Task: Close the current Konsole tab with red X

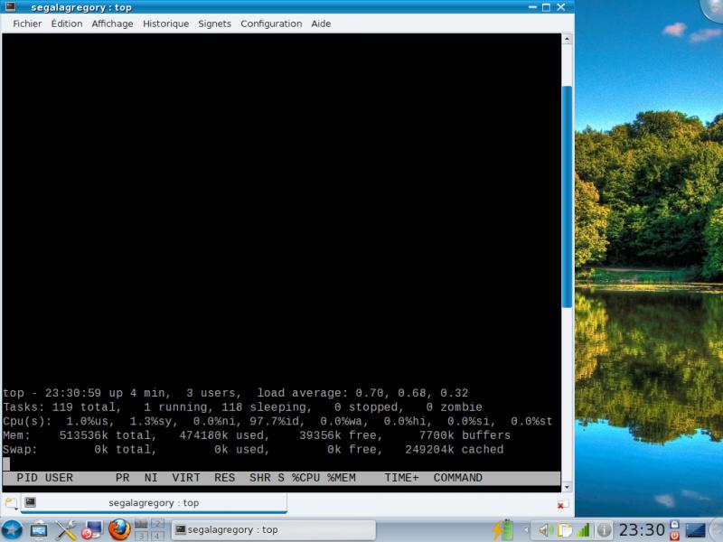Action: [560, 505]
